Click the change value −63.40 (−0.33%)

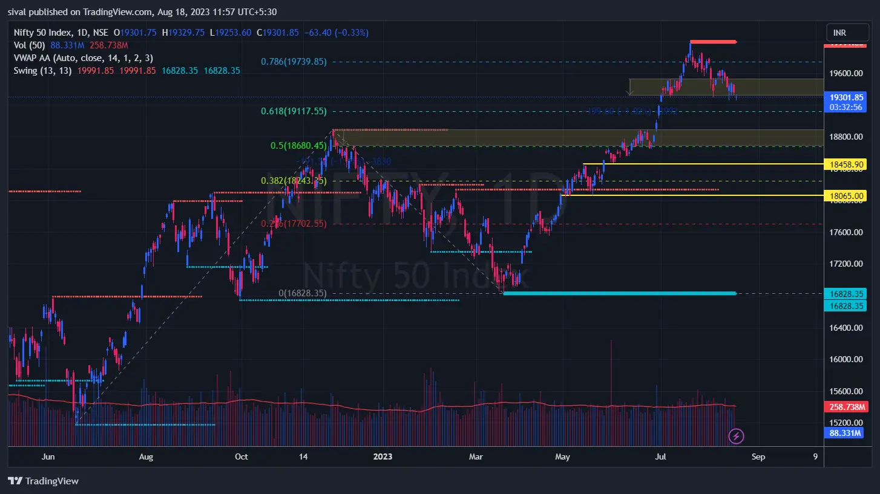coord(336,33)
